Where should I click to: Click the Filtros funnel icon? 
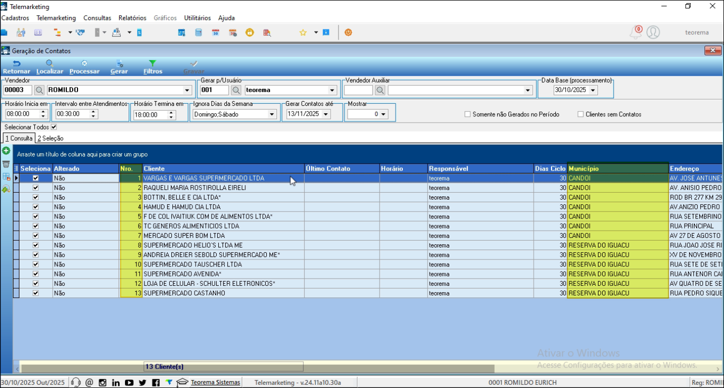152,63
